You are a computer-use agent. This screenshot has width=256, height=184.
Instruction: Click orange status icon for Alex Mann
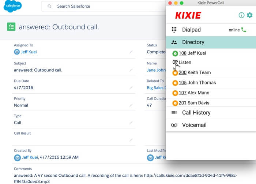click(x=175, y=93)
